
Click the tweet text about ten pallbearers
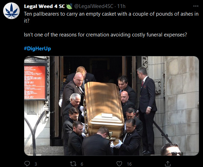tap(111, 17)
